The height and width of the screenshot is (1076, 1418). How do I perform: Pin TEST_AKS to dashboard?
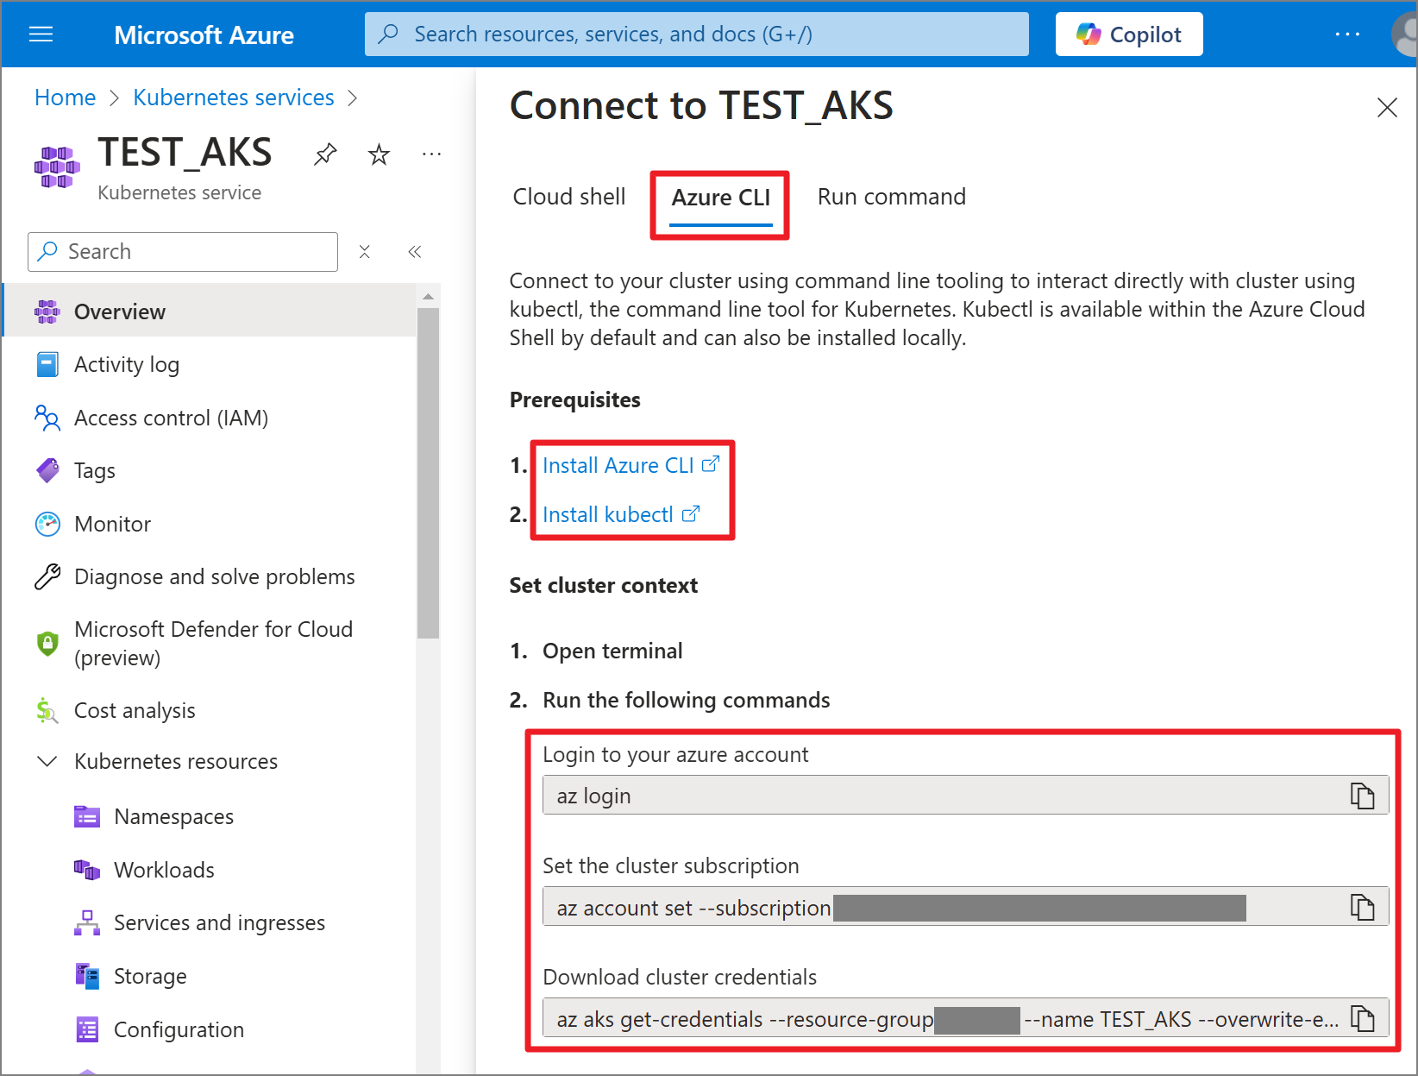coord(325,154)
